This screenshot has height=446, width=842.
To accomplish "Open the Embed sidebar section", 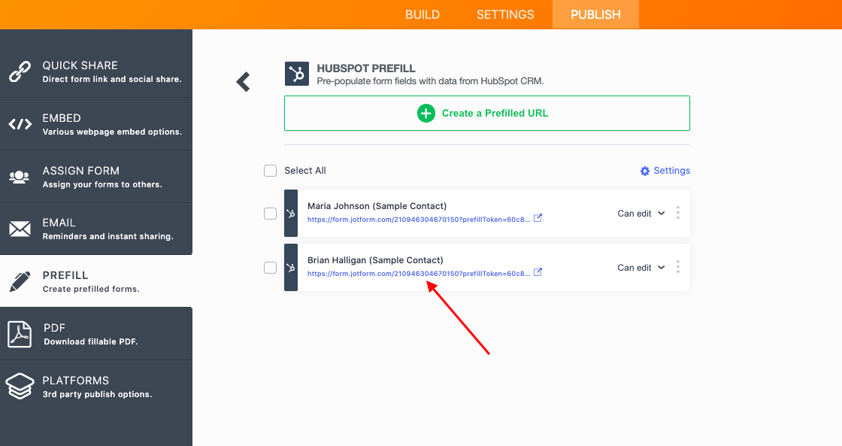I will [x=95, y=124].
